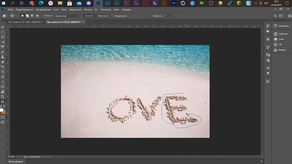Viewport: 292px width, 164px height.
Task: Open the Справка menu
Action: (126, 10)
